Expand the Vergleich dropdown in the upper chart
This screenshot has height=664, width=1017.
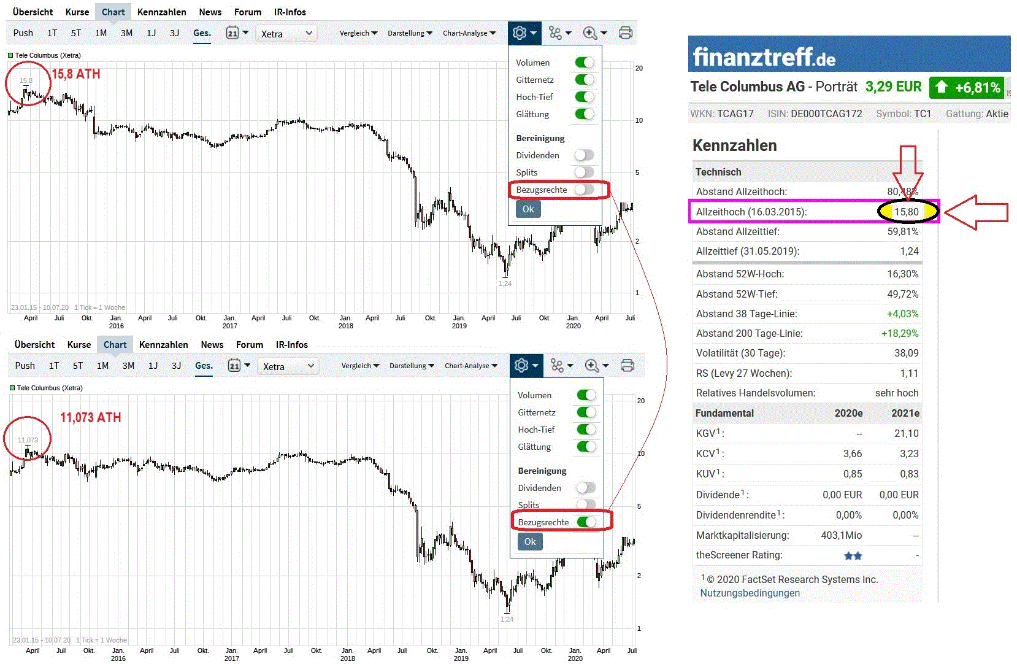coord(358,33)
